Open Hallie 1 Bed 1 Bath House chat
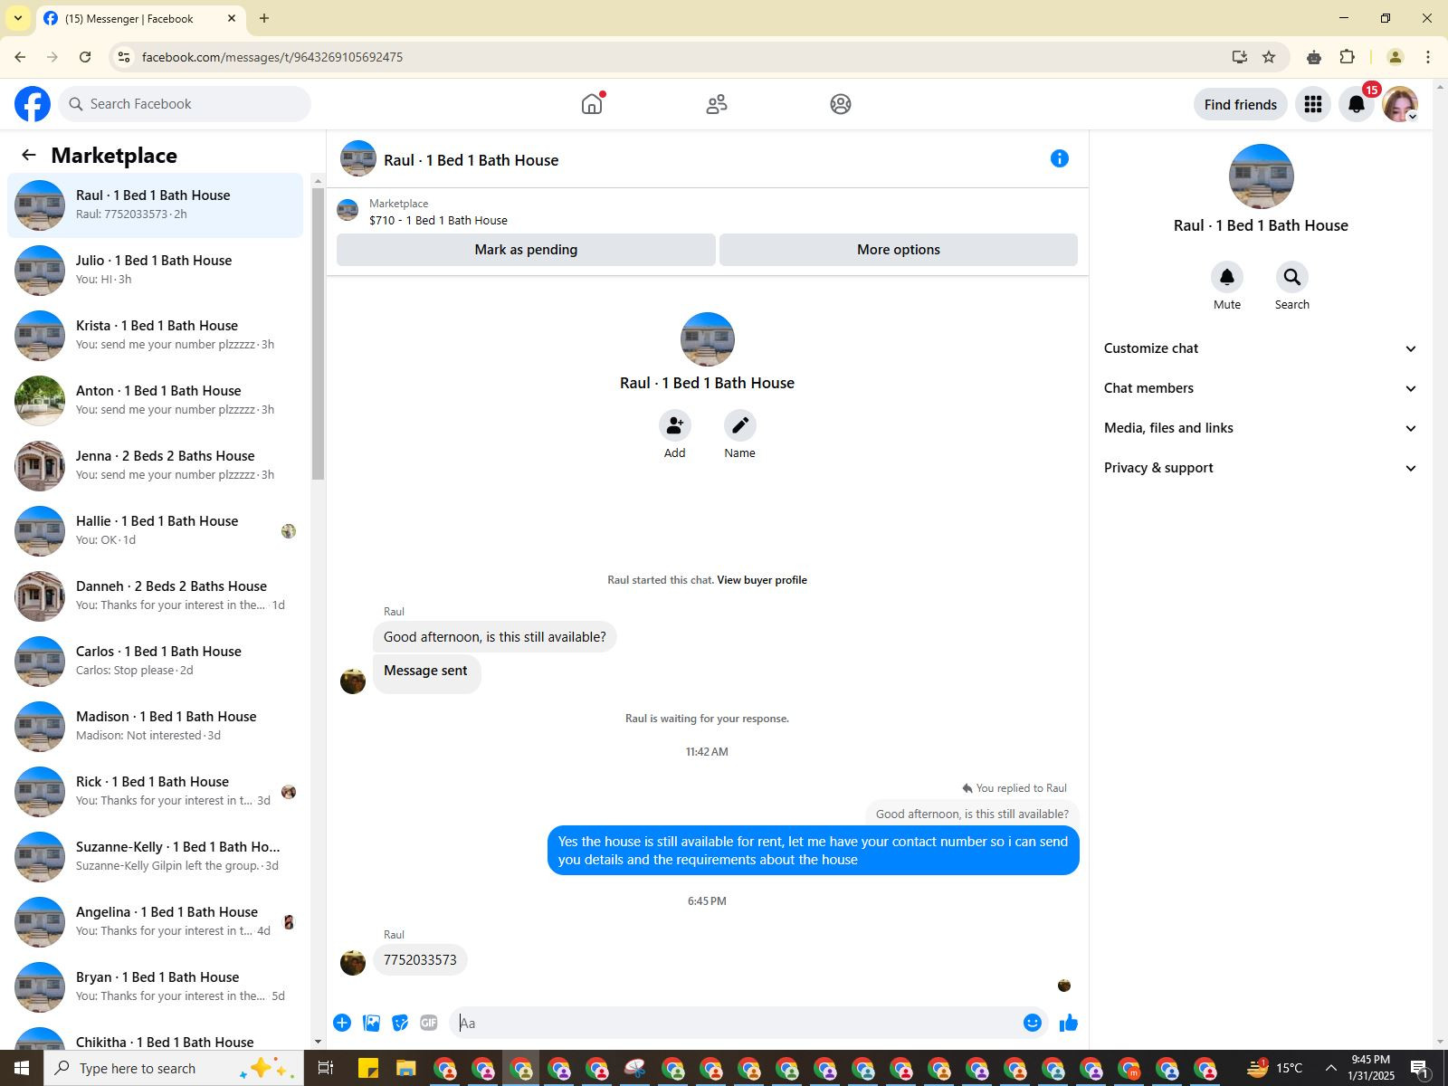1448x1086 pixels. click(156, 530)
